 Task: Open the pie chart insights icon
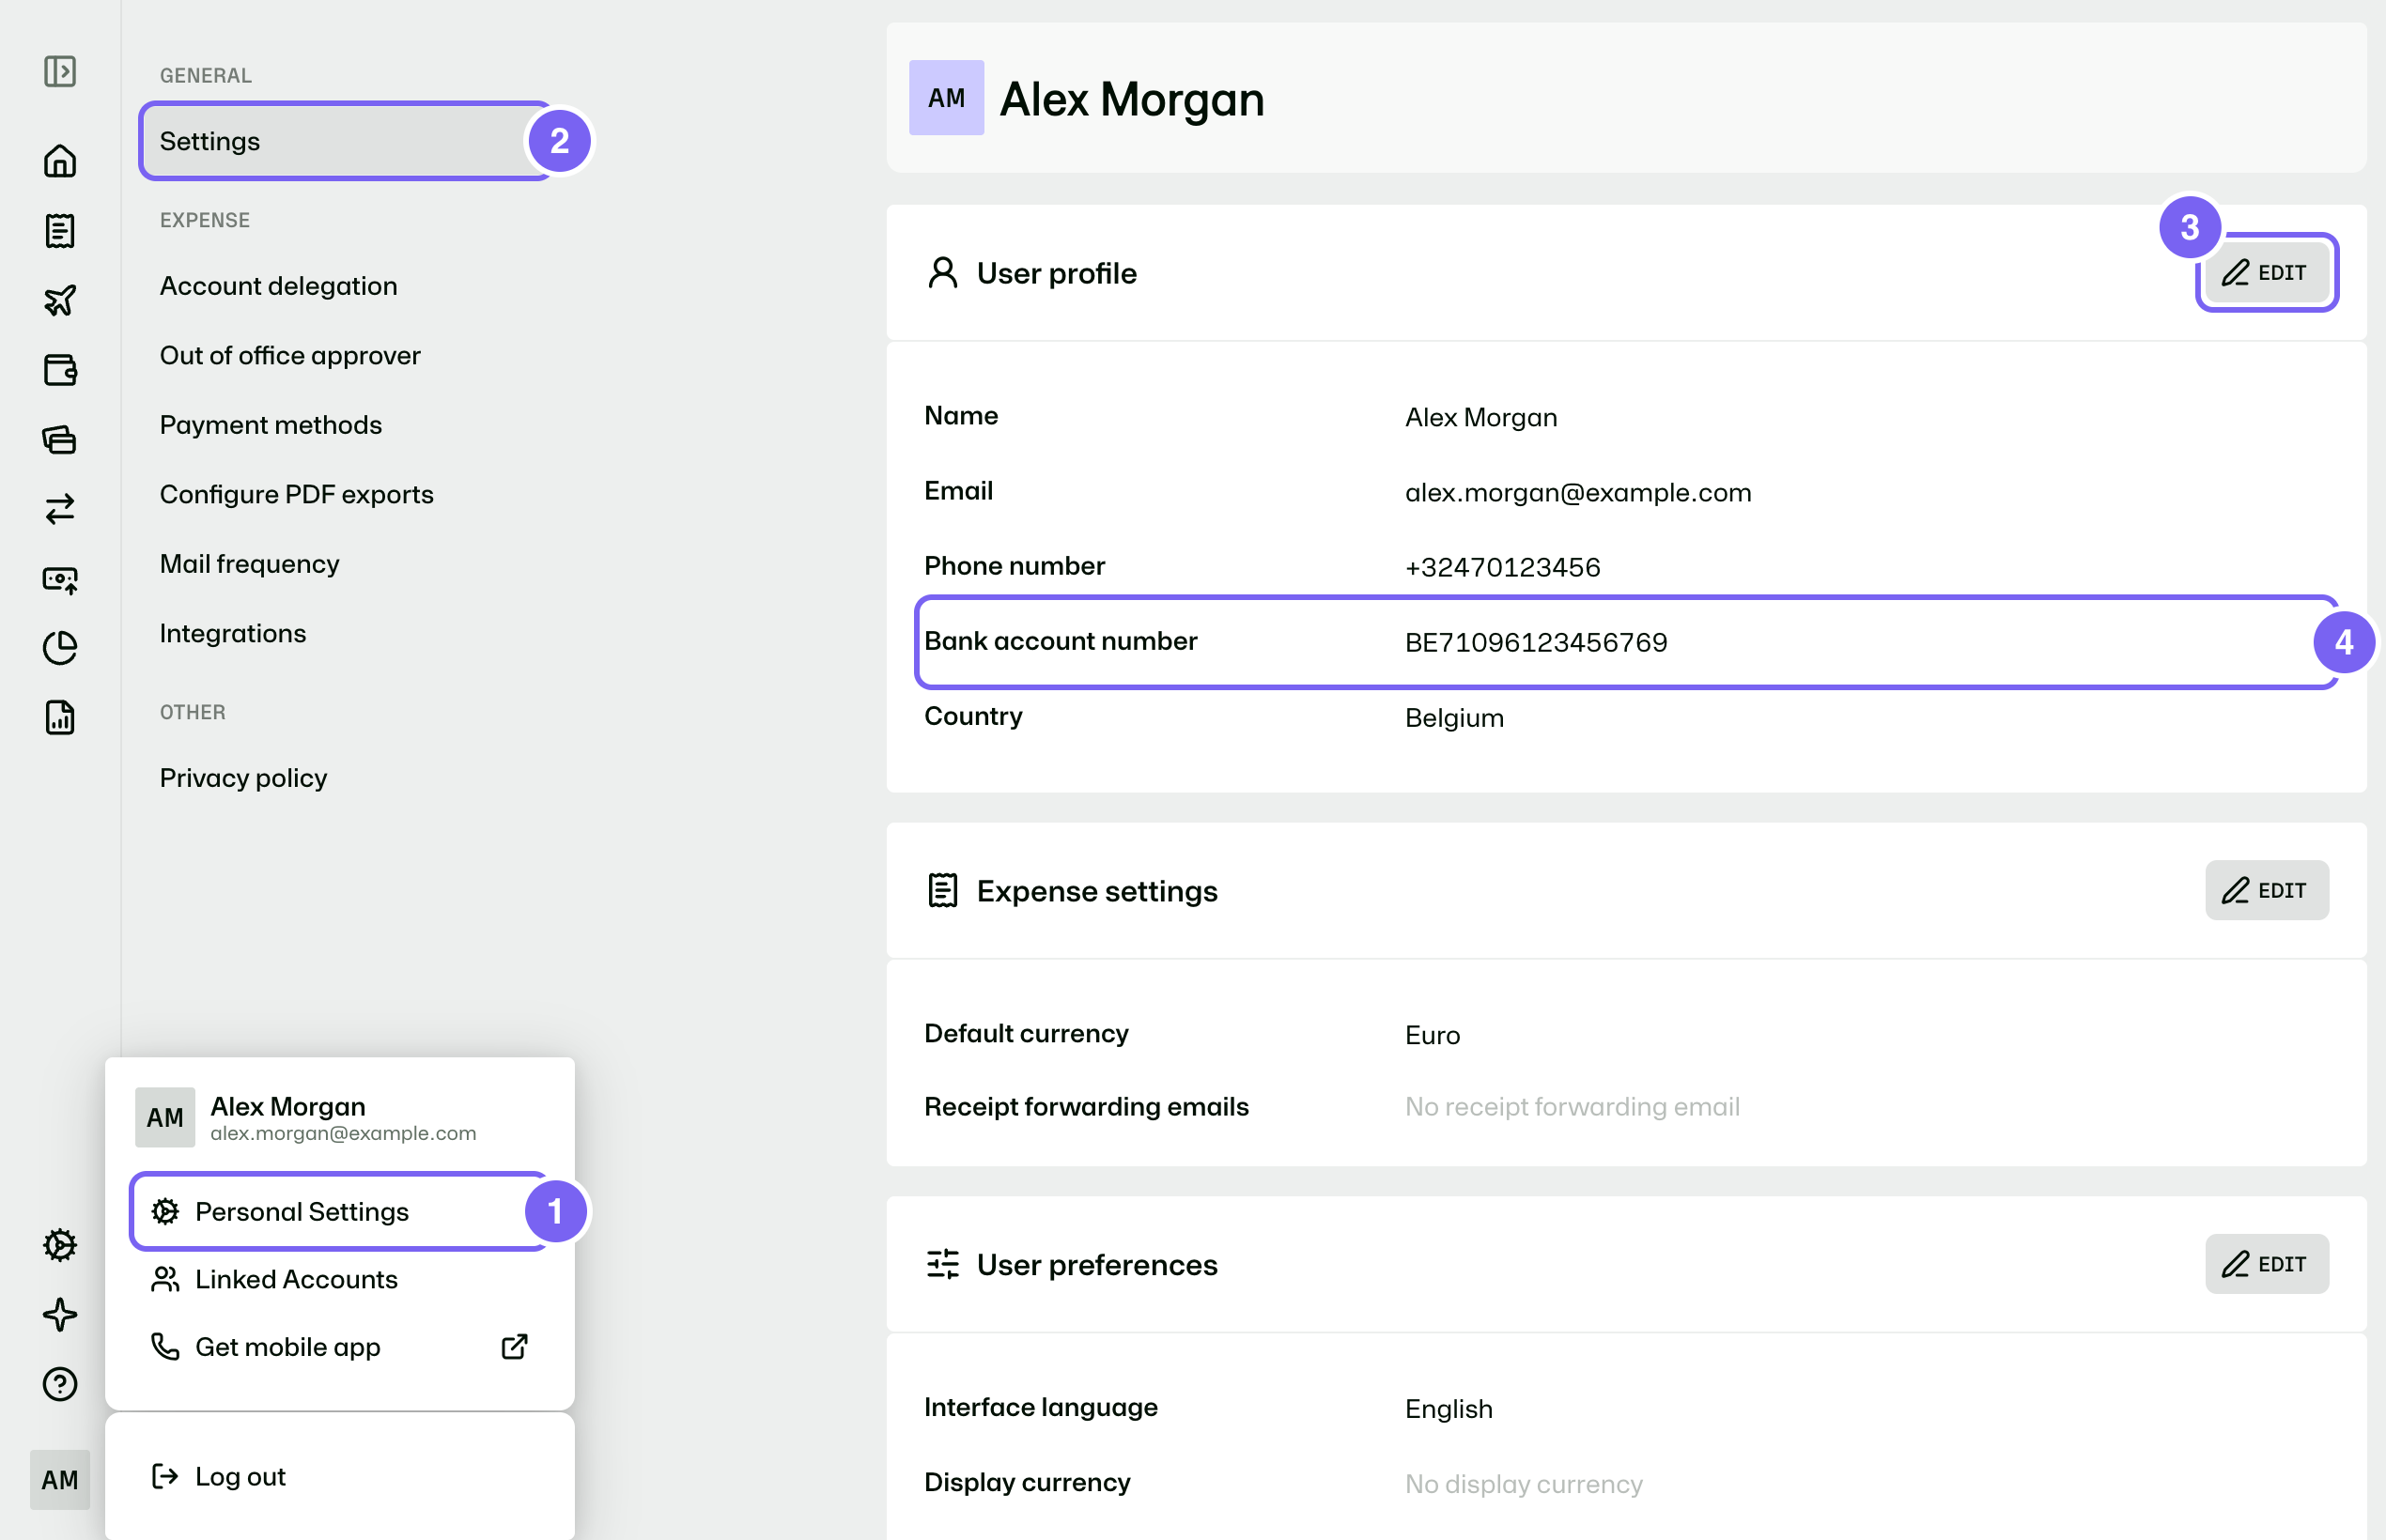click(60, 648)
